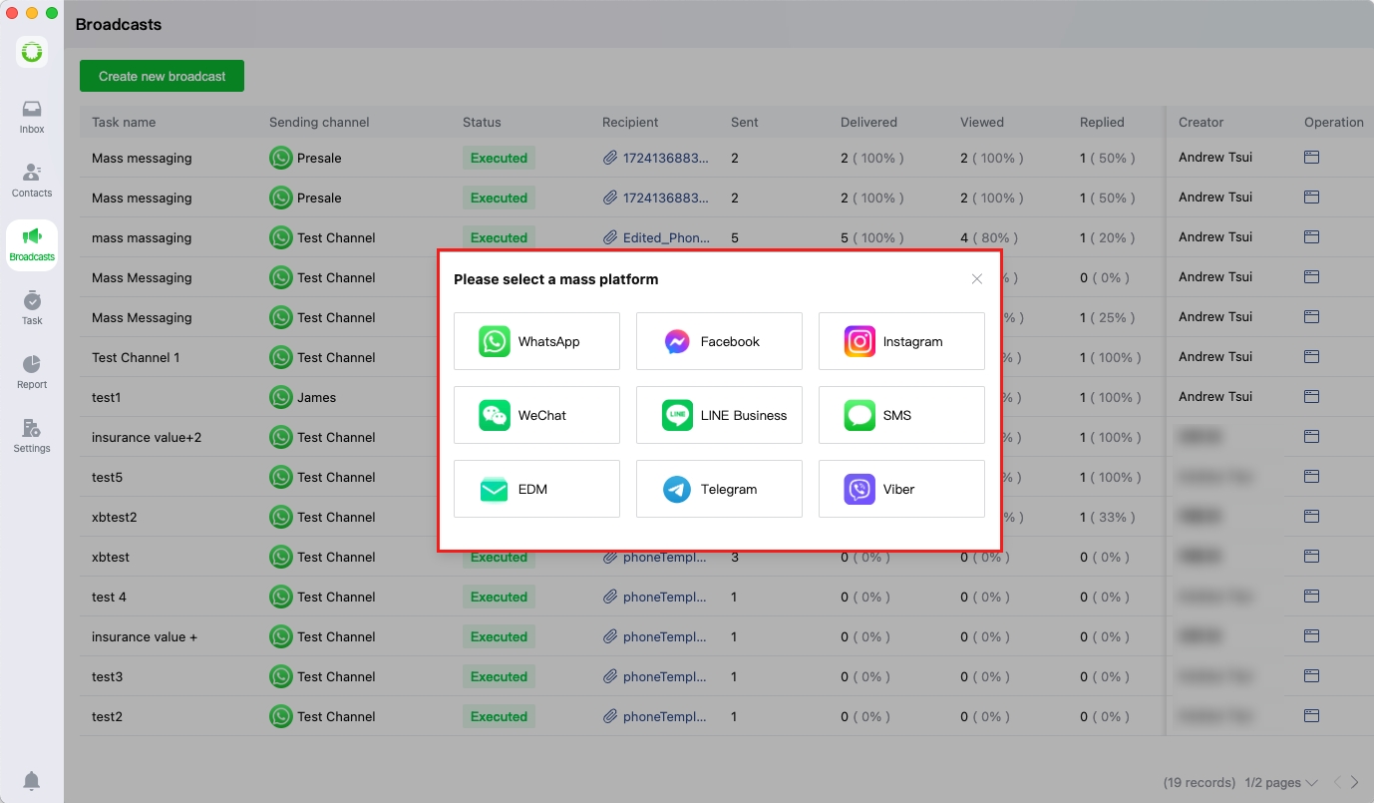This screenshot has width=1374, height=803.
Task: Open the Task section in sidebar
Action: 32,308
